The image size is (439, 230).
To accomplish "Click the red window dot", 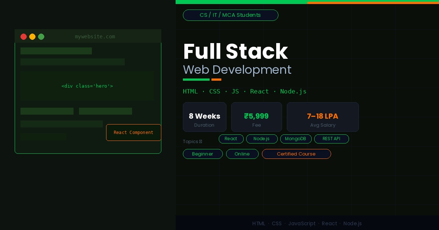I will click(x=23, y=37).
